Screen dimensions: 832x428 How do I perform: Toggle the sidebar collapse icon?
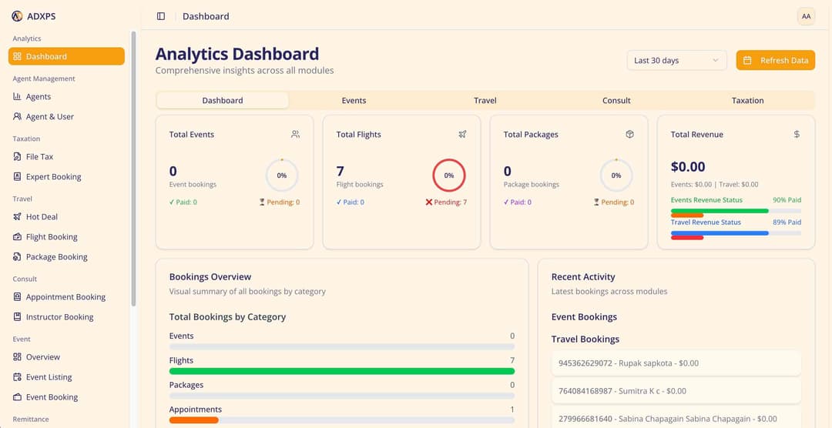coord(161,16)
